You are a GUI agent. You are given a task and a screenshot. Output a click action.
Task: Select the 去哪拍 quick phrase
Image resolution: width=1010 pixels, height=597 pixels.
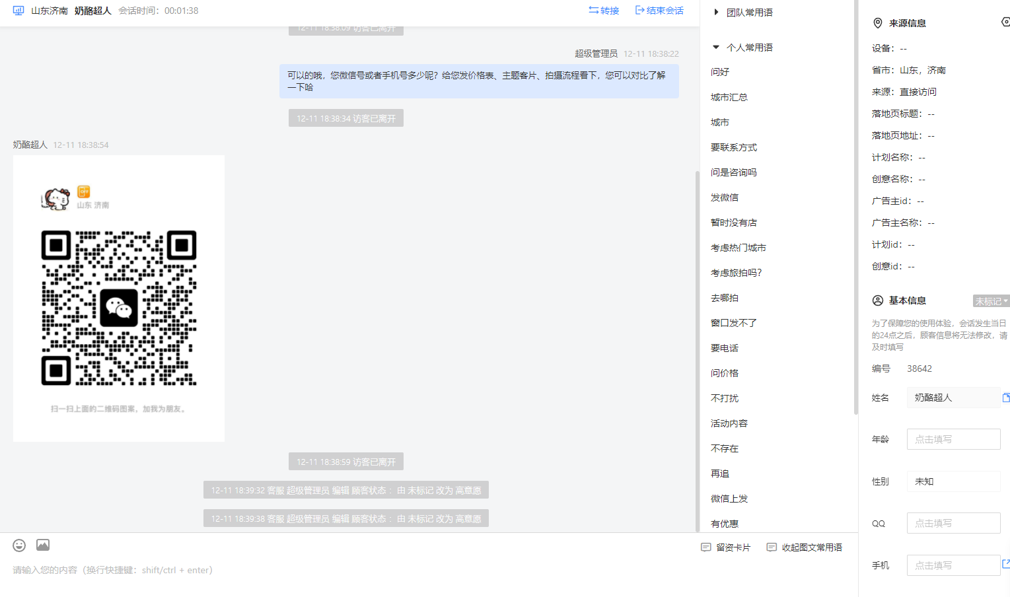tap(725, 298)
